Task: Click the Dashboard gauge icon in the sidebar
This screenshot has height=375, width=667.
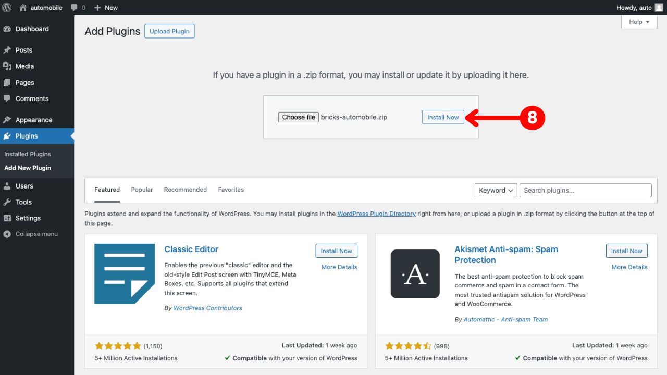Action: click(7, 29)
